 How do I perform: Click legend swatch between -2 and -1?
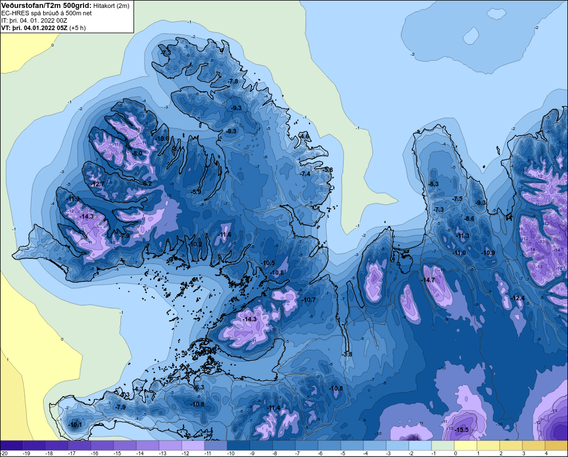coord(420,446)
